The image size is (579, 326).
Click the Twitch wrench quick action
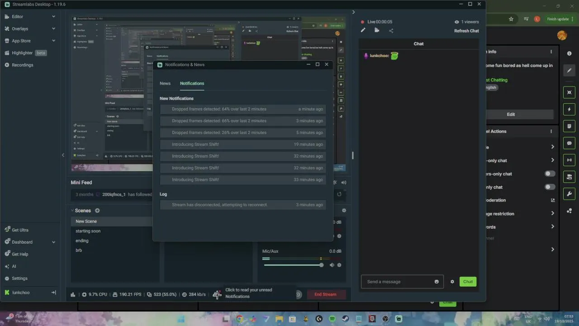pyautogui.click(x=569, y=194)
